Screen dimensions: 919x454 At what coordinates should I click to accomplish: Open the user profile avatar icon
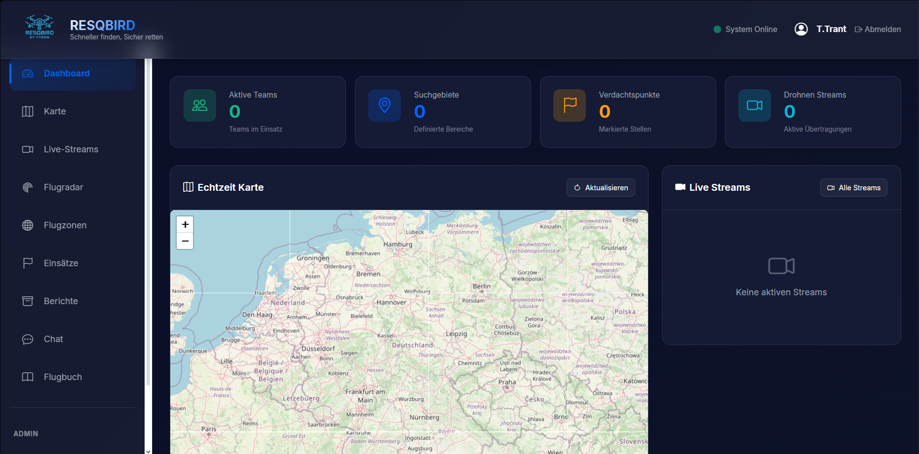coord(801,29)
